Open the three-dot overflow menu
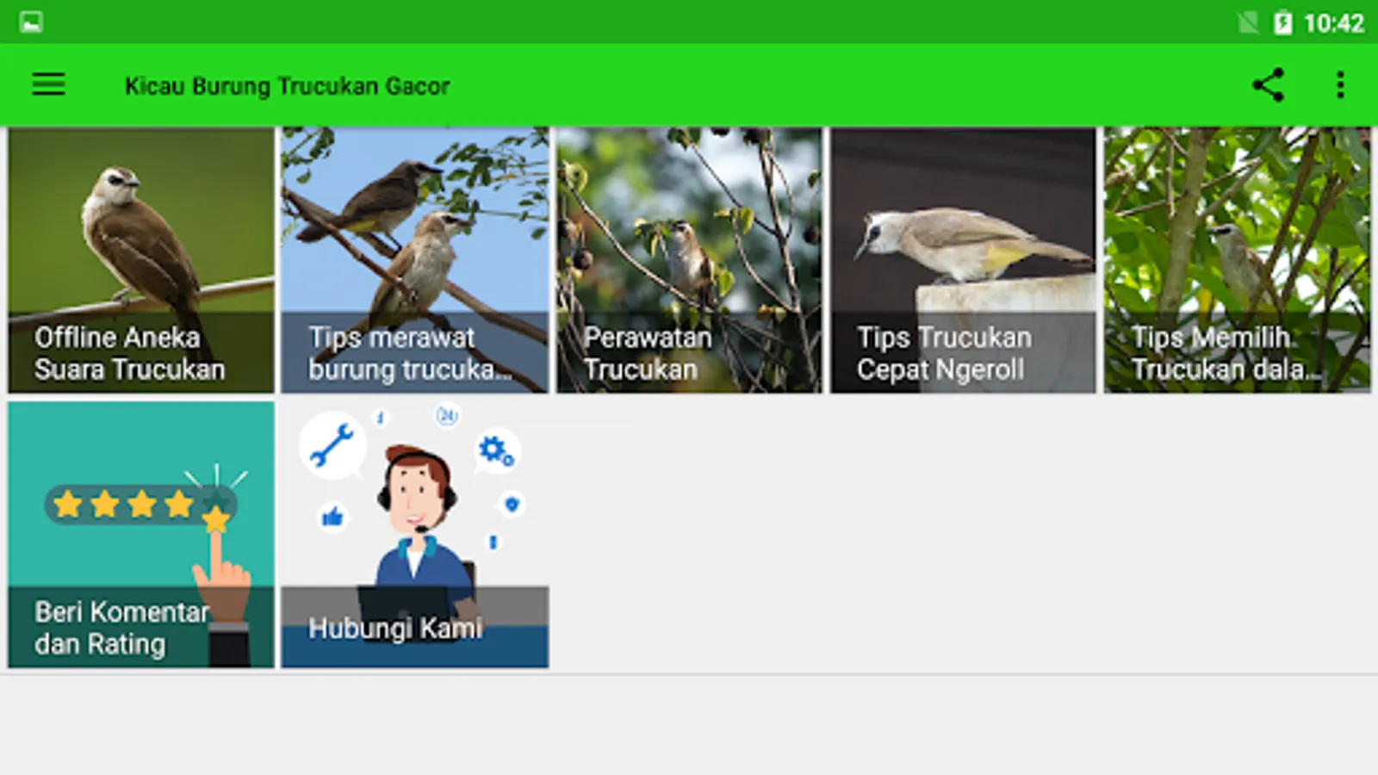 (x=1340, y=84)
